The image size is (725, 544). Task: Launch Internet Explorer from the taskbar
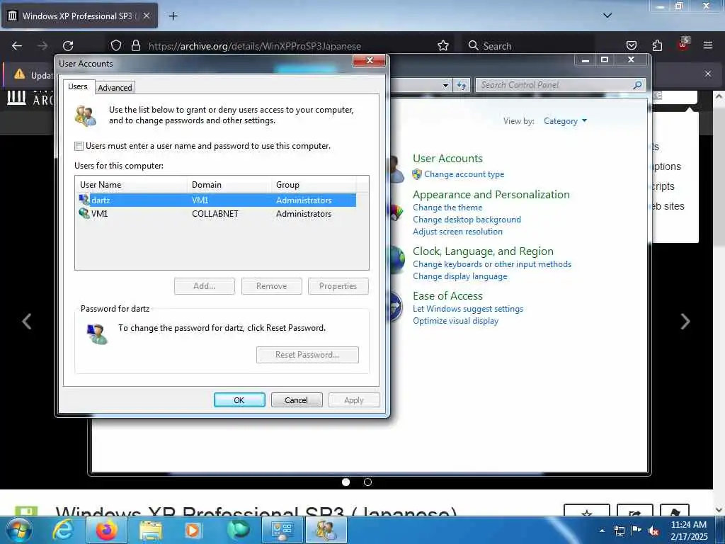pos(63,530)
